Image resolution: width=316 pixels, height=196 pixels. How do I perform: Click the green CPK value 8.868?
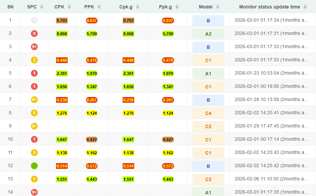[62, 34]
